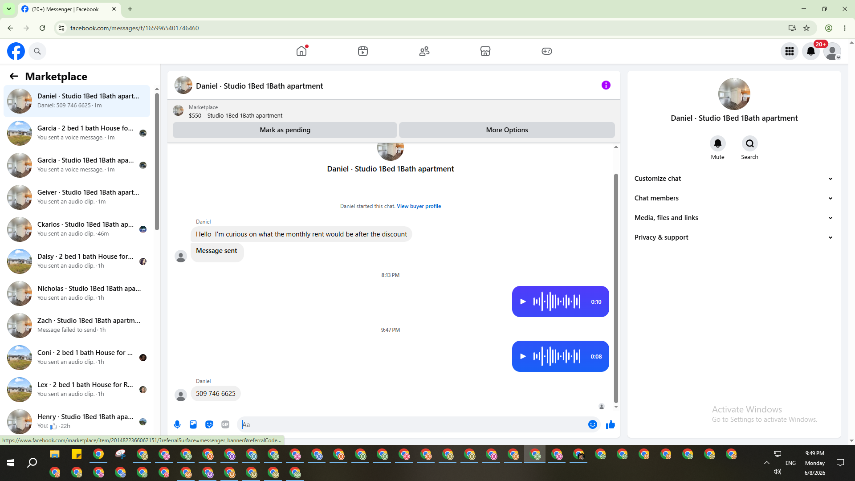Open the Chrome profile icon
The image size is (855, 481).
click(829, 28)
